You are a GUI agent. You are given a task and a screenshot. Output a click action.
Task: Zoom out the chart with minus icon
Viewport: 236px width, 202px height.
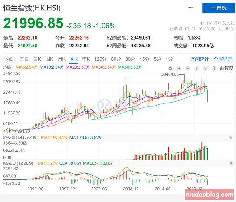187,69
